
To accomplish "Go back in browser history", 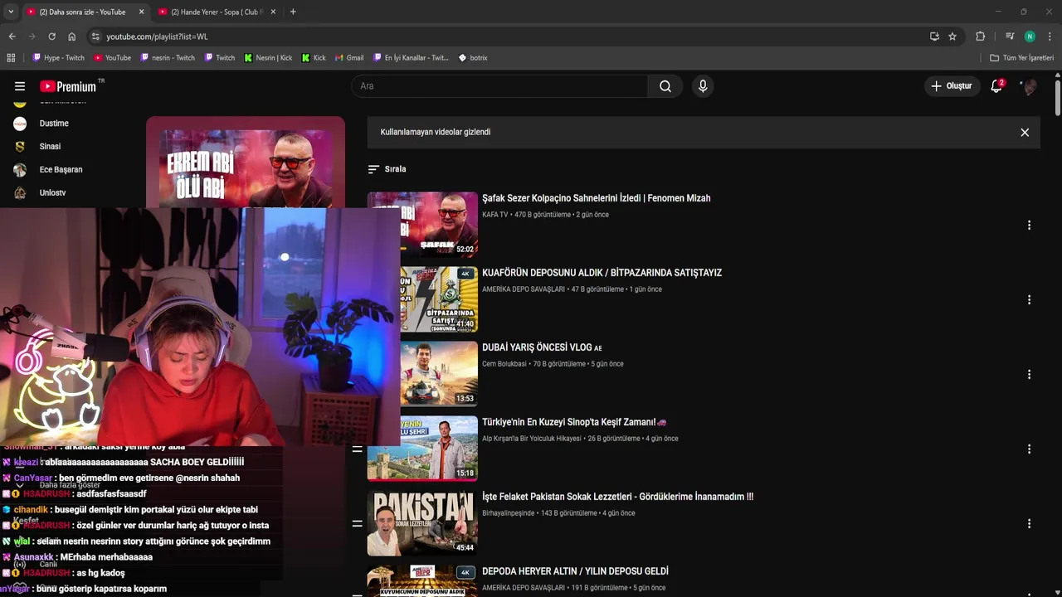I will pyautogui.click(x=12, y=36).
